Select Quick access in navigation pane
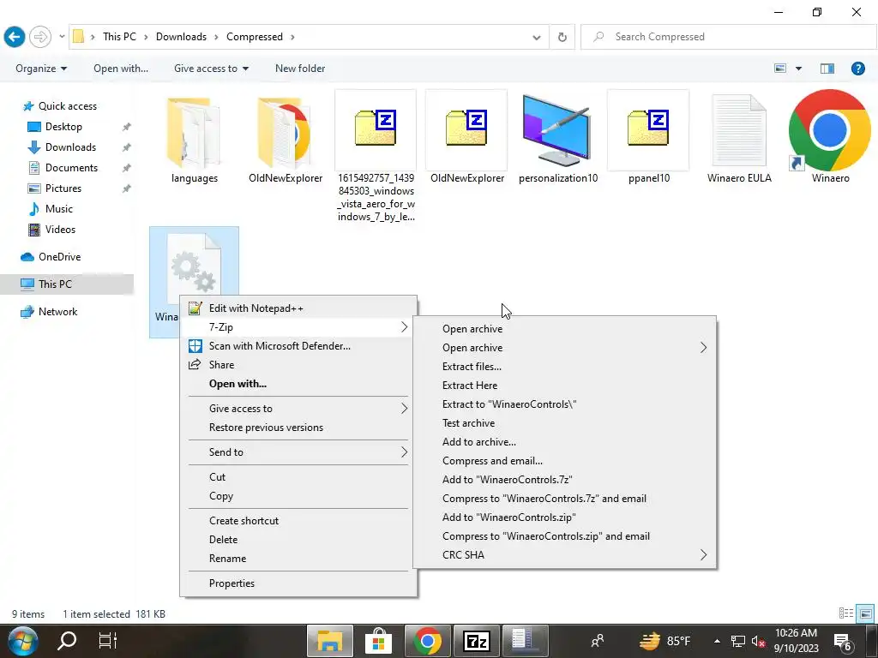The image size is (878, 658). point(59,105)
